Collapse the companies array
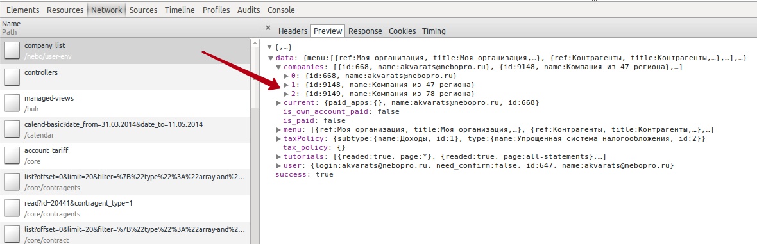Image resolution: width=757 pixels, height=244 pixels. tap(278, 67)
